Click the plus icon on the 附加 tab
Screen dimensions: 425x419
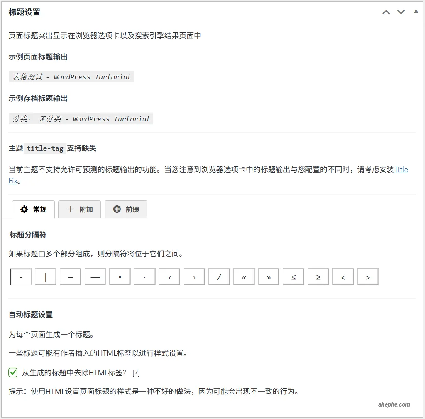[70, 209]
